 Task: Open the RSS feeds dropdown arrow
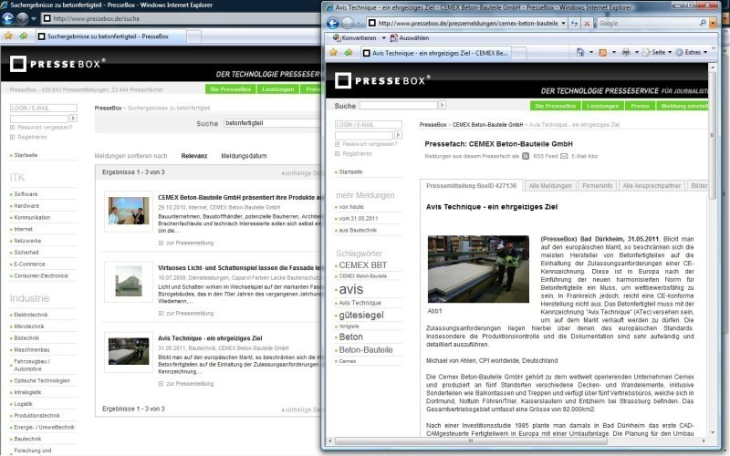coord(613,52)
